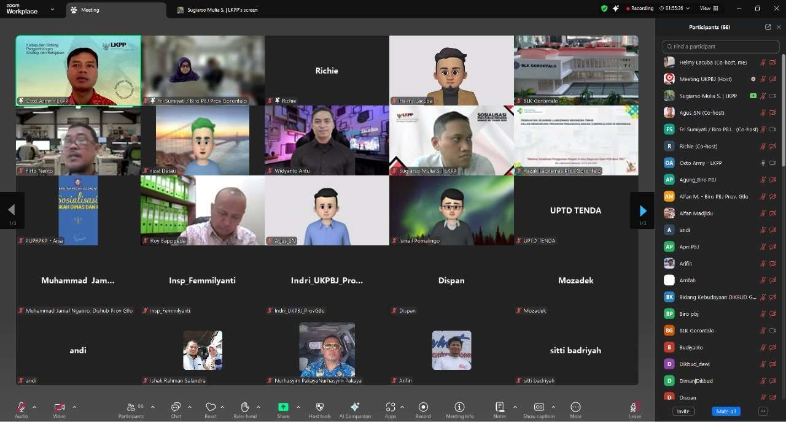Expand options arrow next to Audio
The image size is (786, 422).
pyautogui.click(x=34, y=407)
